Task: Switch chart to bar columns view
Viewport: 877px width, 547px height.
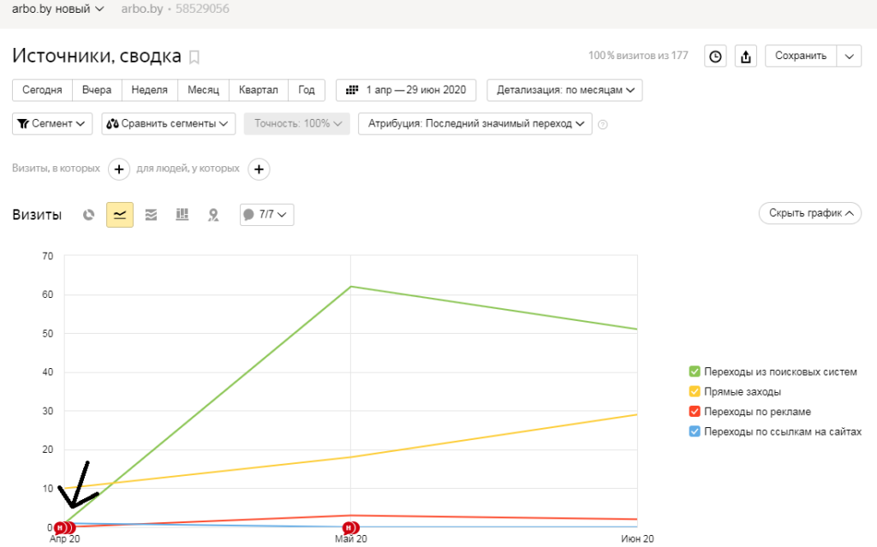Action: 182,215
